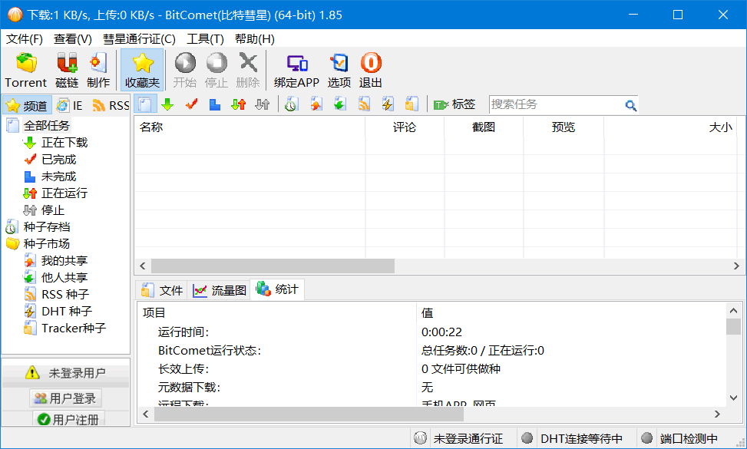Screen dimensions: 747x449
Task: Toggle the 收藏夹 favorites button
Action: tap(142, 69)
